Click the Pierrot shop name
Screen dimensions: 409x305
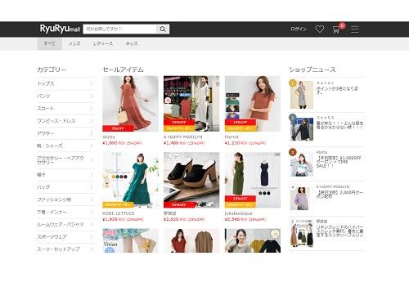(231, 137)
